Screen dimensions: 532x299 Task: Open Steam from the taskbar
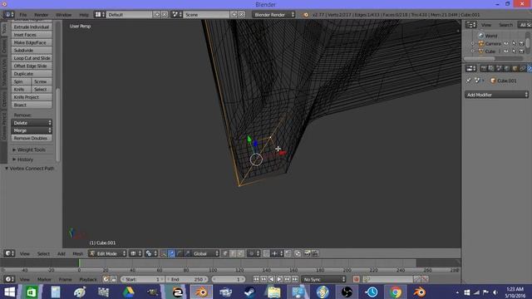pos(250,292)
